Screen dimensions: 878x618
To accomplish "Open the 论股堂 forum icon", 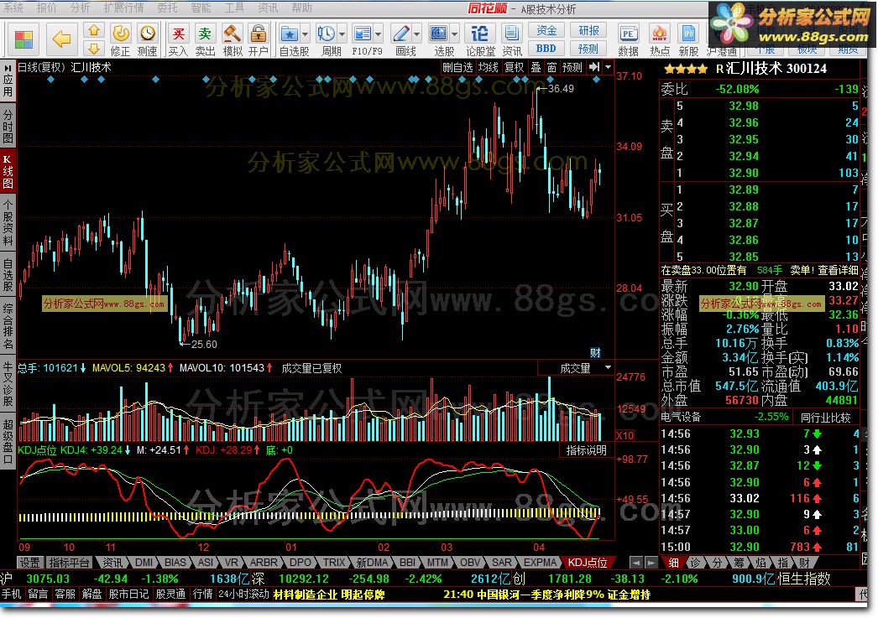I will tap(480, 34).
